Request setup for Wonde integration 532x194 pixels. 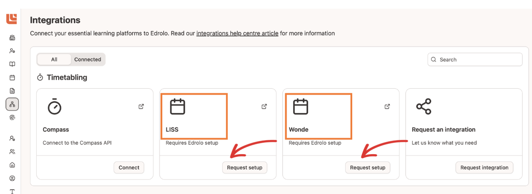point(367,167)
